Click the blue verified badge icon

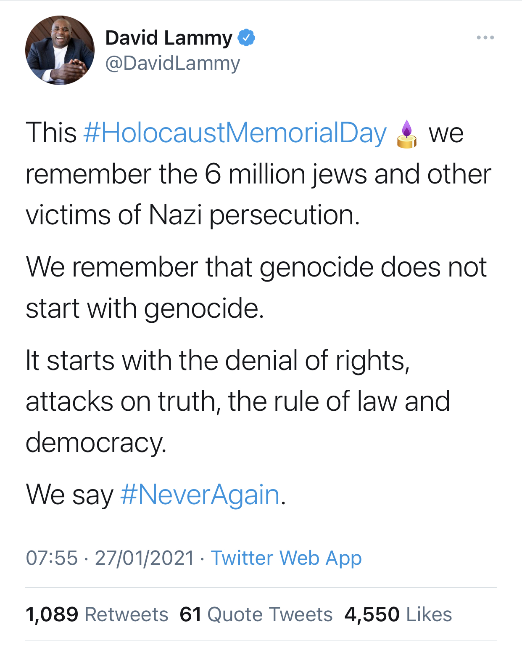pyautogui.click(x=246, y=38)
